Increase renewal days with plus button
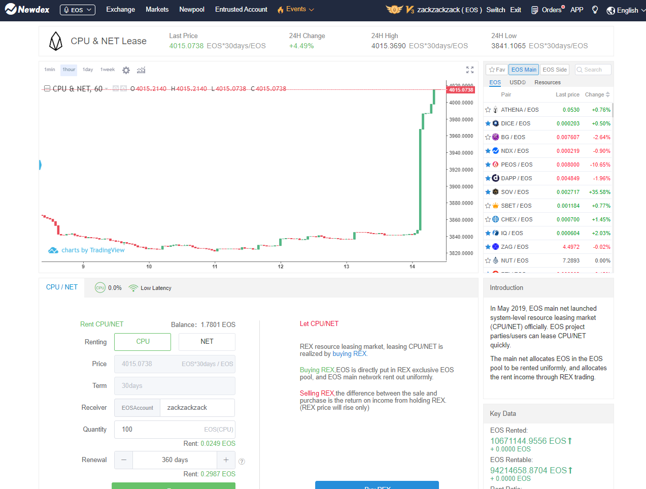 pos(226,460)
